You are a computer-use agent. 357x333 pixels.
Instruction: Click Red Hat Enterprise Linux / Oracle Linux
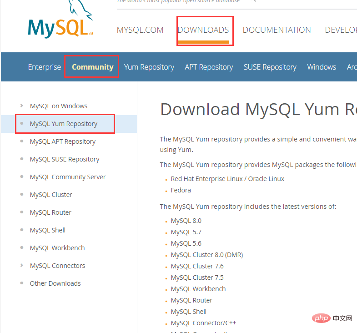coord(227,179)
